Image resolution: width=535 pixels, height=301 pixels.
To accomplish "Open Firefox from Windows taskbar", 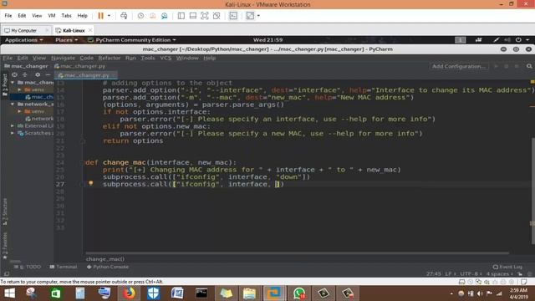I will tap(129, 293).
